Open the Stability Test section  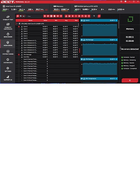[x=8, y=18]
